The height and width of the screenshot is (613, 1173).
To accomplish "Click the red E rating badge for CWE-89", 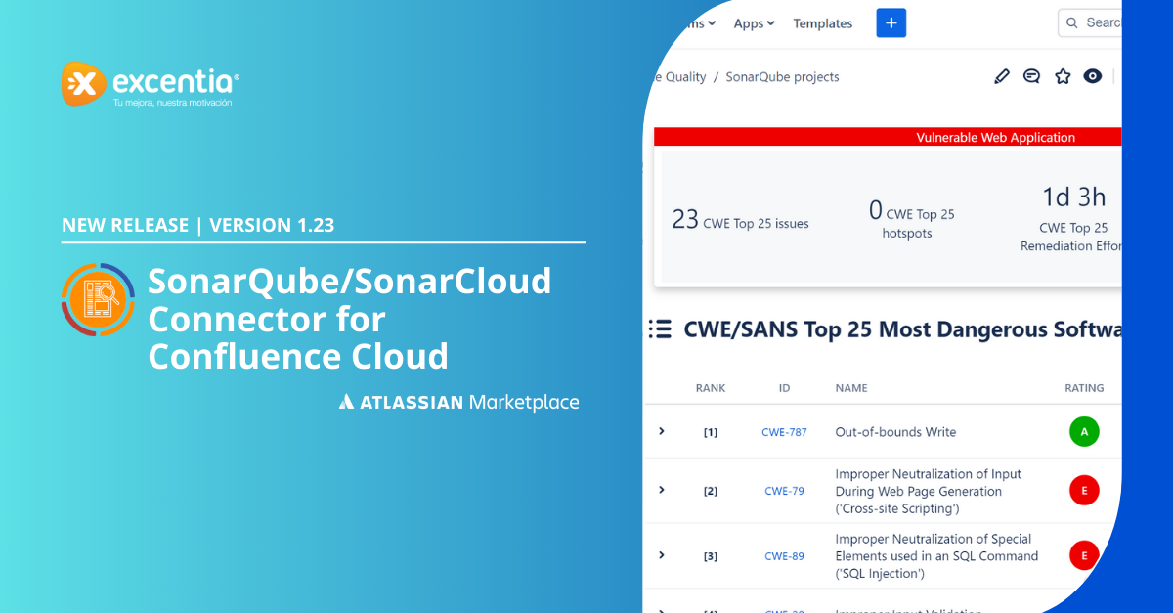I will pos(1084,555).
